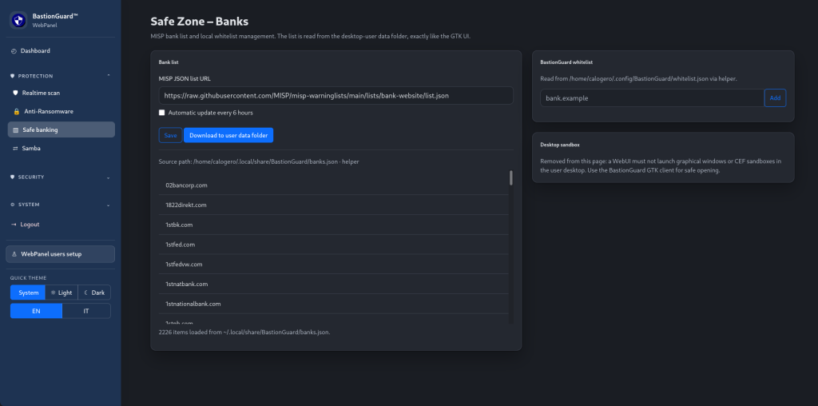Click the Source path text line
The image size is (818, 406).
coord(259,161)
